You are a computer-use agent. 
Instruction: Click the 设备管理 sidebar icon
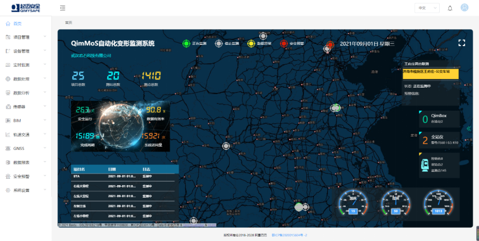8,51
